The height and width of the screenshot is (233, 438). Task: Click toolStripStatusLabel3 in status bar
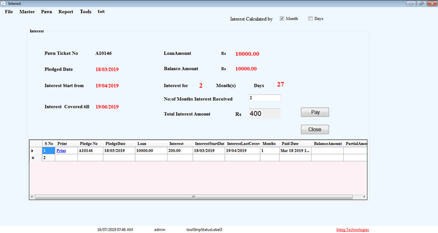click(x=204, y=230)
